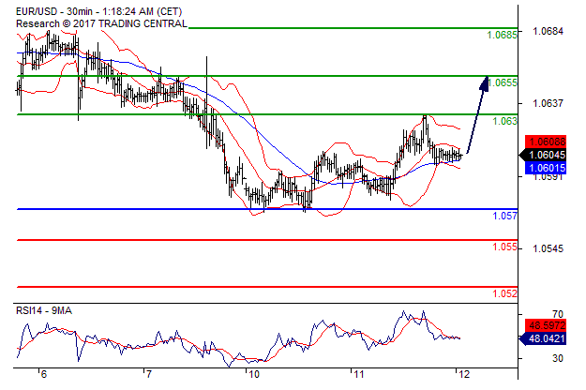Click the red 48.5972 RSI value tag
The image size is (586, 390).
[x=546, y=325]
